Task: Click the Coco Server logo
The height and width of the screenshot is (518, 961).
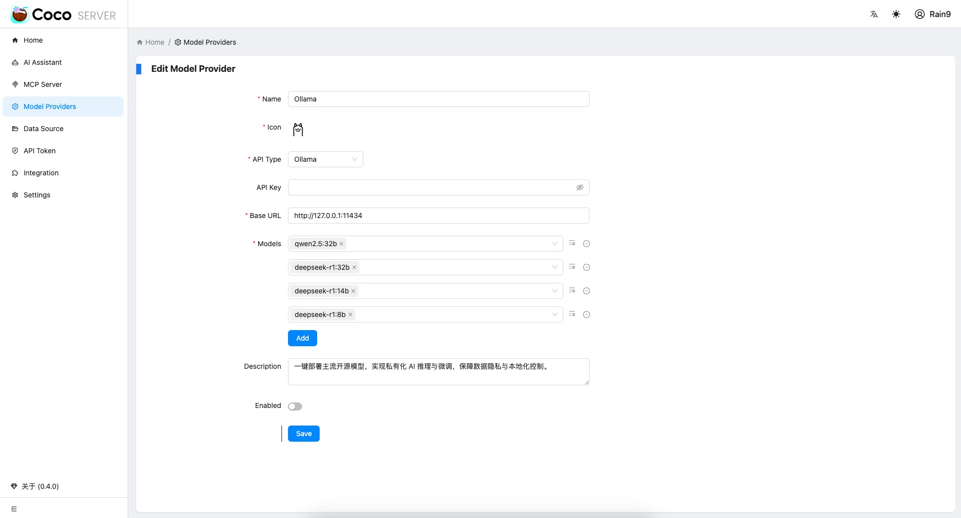Action: click(63, 15)
